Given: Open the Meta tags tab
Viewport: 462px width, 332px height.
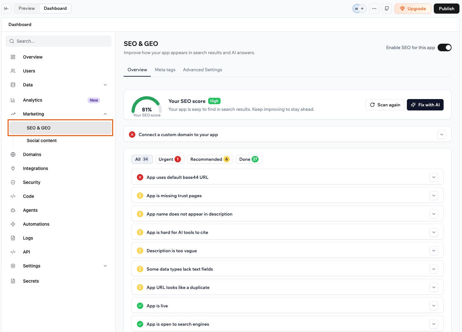Looking at the screenshot, I should tap(165, 70).
